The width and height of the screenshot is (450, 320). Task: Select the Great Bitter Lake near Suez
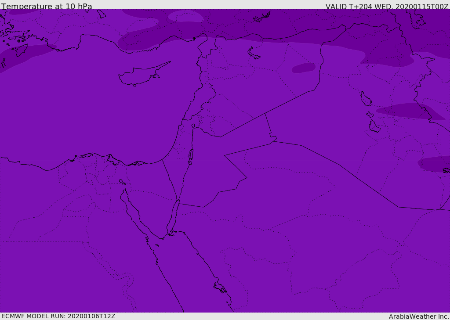(122, 182)
